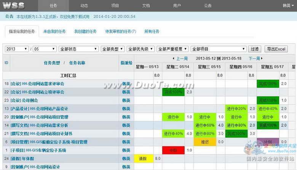Switch to 我创建的任务 tab
The width and height of the screenshot is (297, 170).
[x=85, y=31]
